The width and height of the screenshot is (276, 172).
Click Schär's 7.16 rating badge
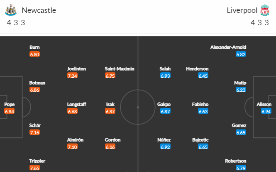point(35,132)
